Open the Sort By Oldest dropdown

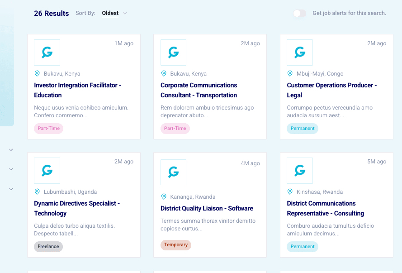[114, 13]
